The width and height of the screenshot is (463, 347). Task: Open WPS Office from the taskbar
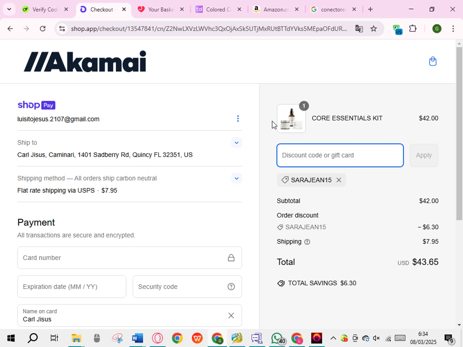coord(197,338)
